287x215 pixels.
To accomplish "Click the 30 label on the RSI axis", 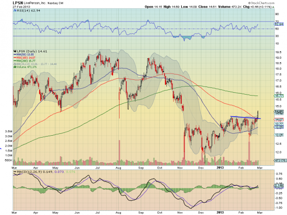I will pos(277,36).
